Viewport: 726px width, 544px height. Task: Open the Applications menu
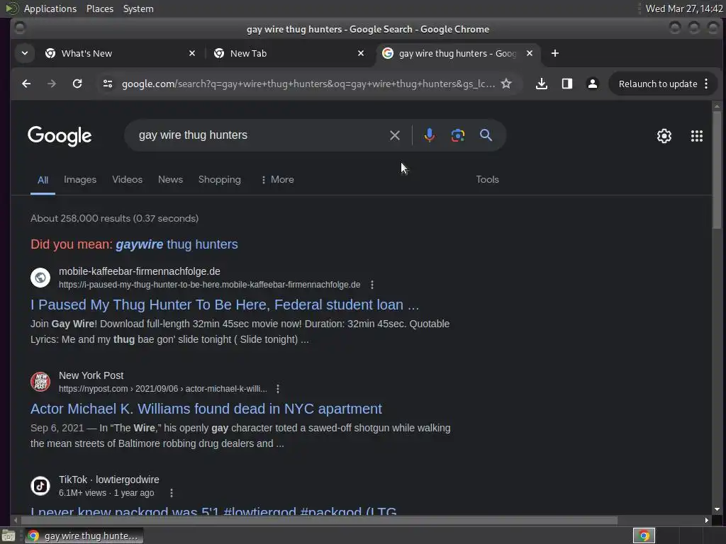pos(50,8)
